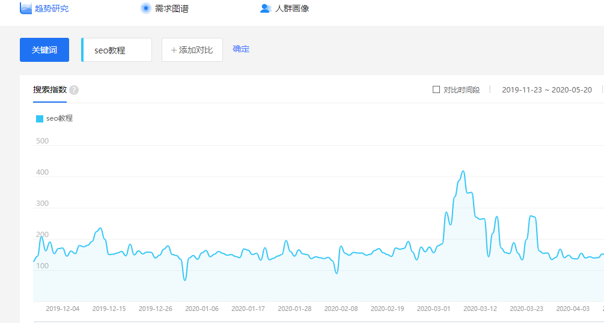604x323 pixels.
Task: Switch to 趋势研究 tab
Action: pos(52,8)
